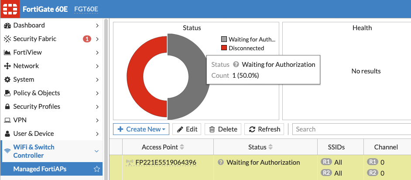
Task: Click the R1 badge in Channel column
Action: coord(373,162)
